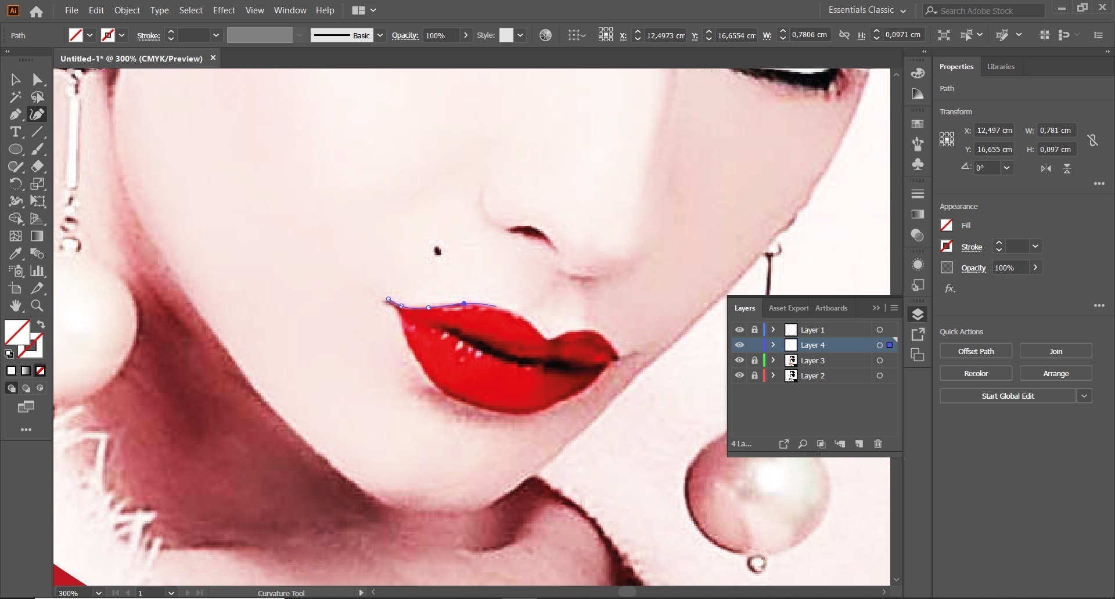The image size is (1115, 599).
Task: Click the Search Adobe Stock field
Action: click(x=984, y=10)
